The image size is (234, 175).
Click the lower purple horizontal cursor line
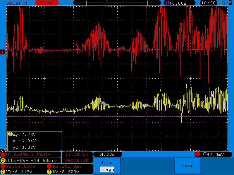coord(117,116)
